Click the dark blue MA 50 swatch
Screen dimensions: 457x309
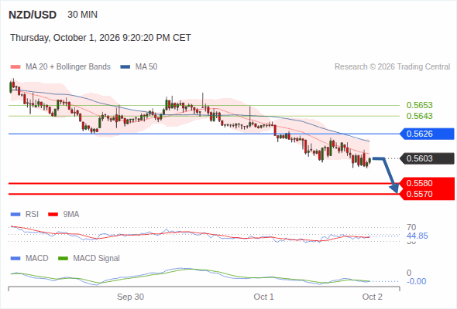(x=125, y=67)
